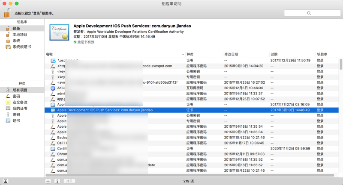Viewport: 343px width, 185px height.
Task: Sort list by 过期 column header
Action: point(292,54)
